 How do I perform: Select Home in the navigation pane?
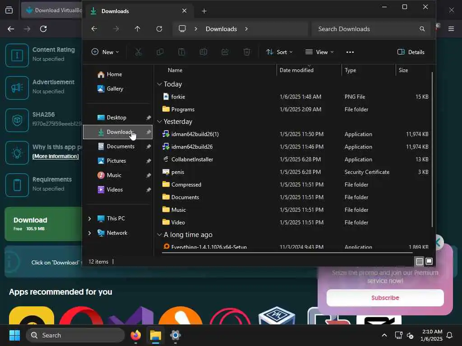pyautogui.click(x=118, y=74)
